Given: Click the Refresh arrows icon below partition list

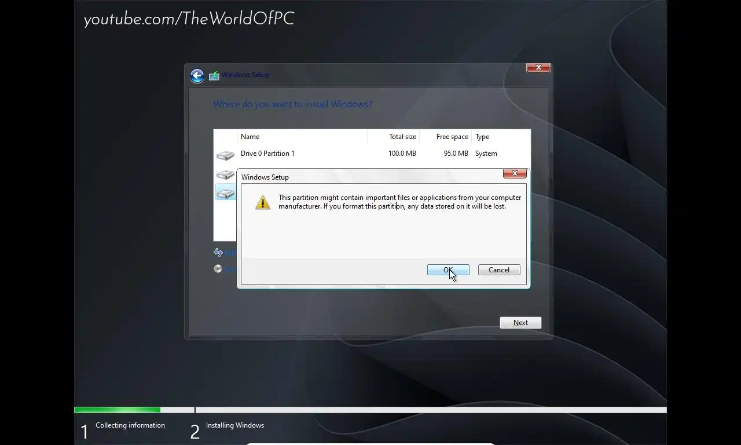Looking at the screenshot, I should click(x=218, y=252).
